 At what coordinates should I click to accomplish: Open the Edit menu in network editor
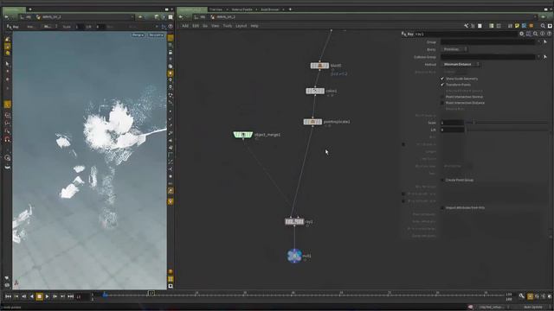tap(196, 26)
